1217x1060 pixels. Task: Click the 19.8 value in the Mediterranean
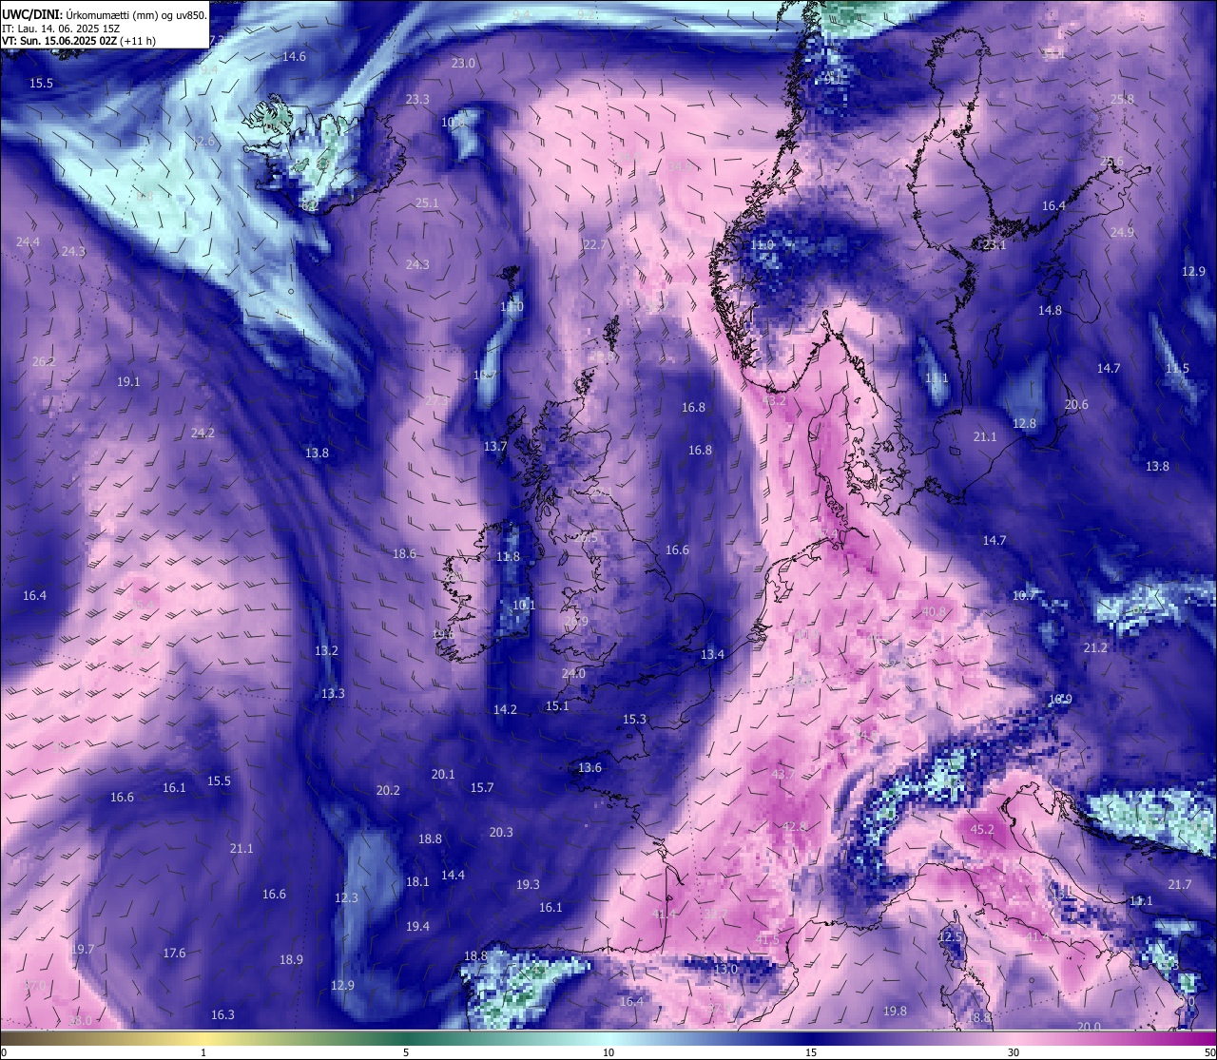click(895, 1012)
